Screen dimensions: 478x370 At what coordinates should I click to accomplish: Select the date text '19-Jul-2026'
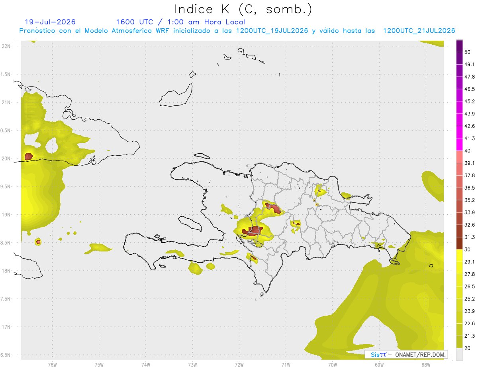coord(50,22)
